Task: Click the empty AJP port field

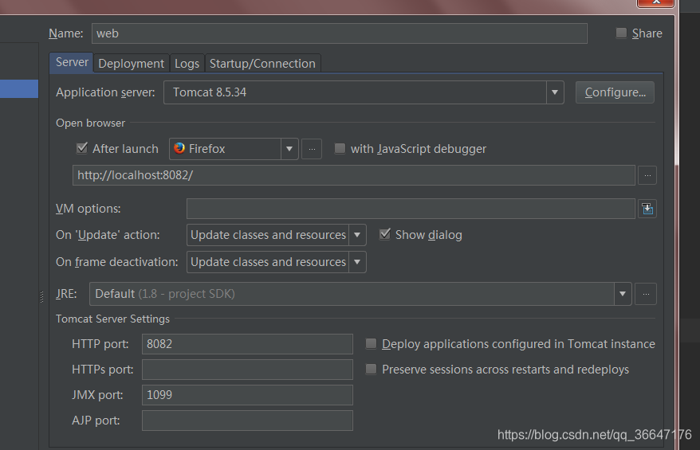Action: click(247, 420)
